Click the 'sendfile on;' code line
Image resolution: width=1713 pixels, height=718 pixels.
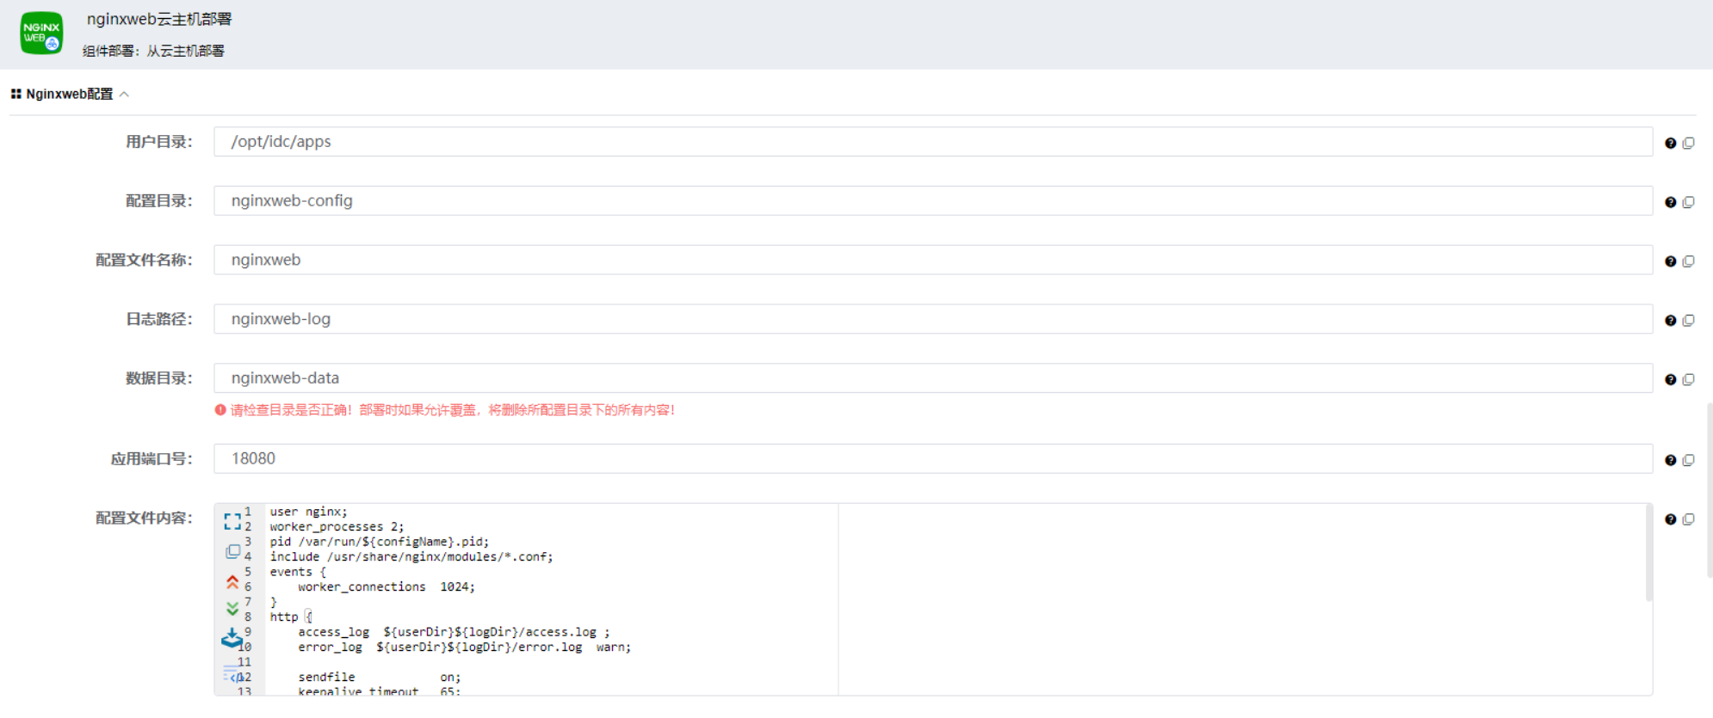tap(380, 678)
